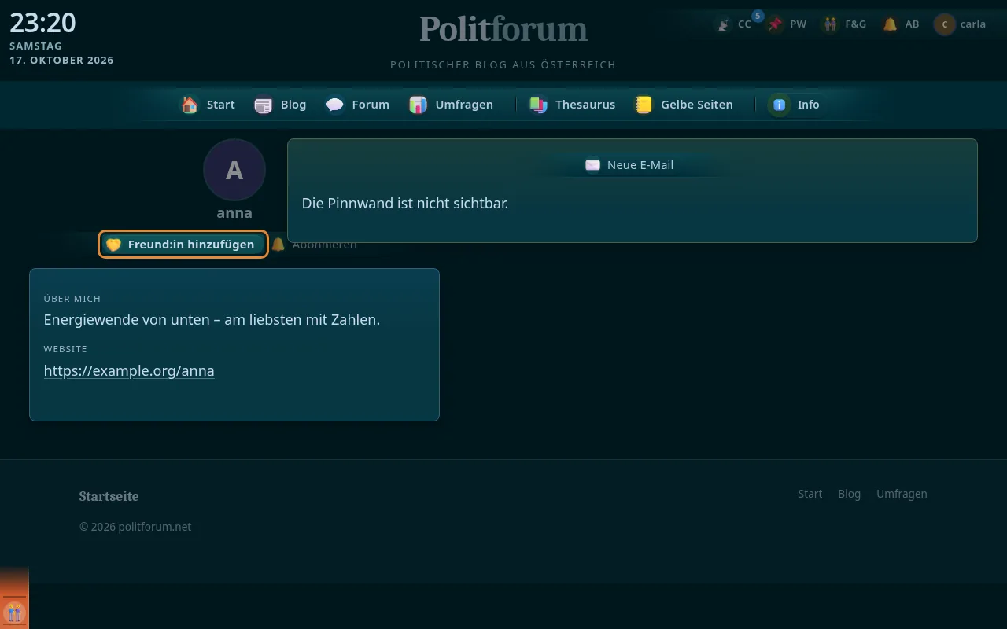Click the blue Info icon
1007x629 pixels.
tap(780, 105)
